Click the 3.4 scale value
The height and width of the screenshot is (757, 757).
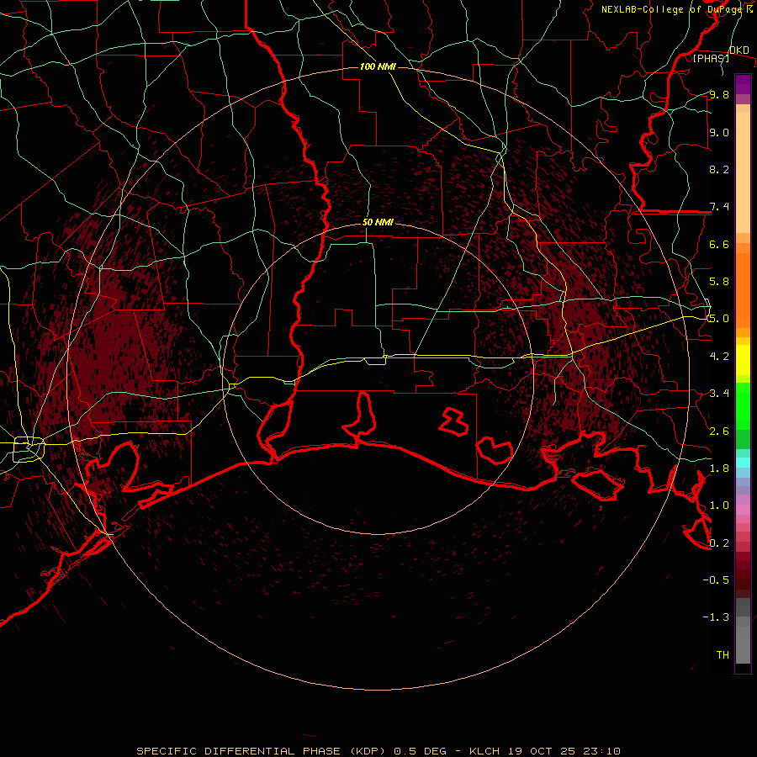coord(719,394)
